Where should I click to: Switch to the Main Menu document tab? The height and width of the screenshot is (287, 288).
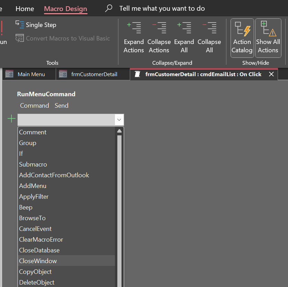tap(29, 74)
